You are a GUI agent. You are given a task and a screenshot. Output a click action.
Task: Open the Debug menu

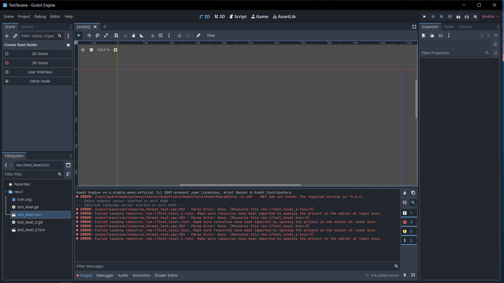point(40,17)
